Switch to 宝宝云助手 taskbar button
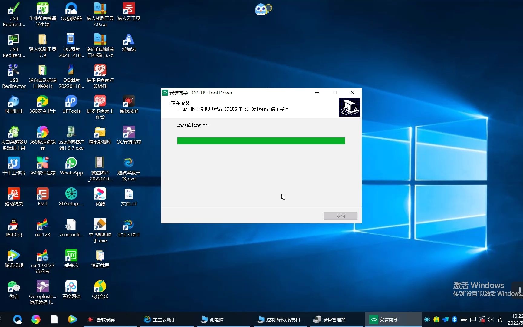This screenshot has width=523, height=327. [x=167, y=319]
